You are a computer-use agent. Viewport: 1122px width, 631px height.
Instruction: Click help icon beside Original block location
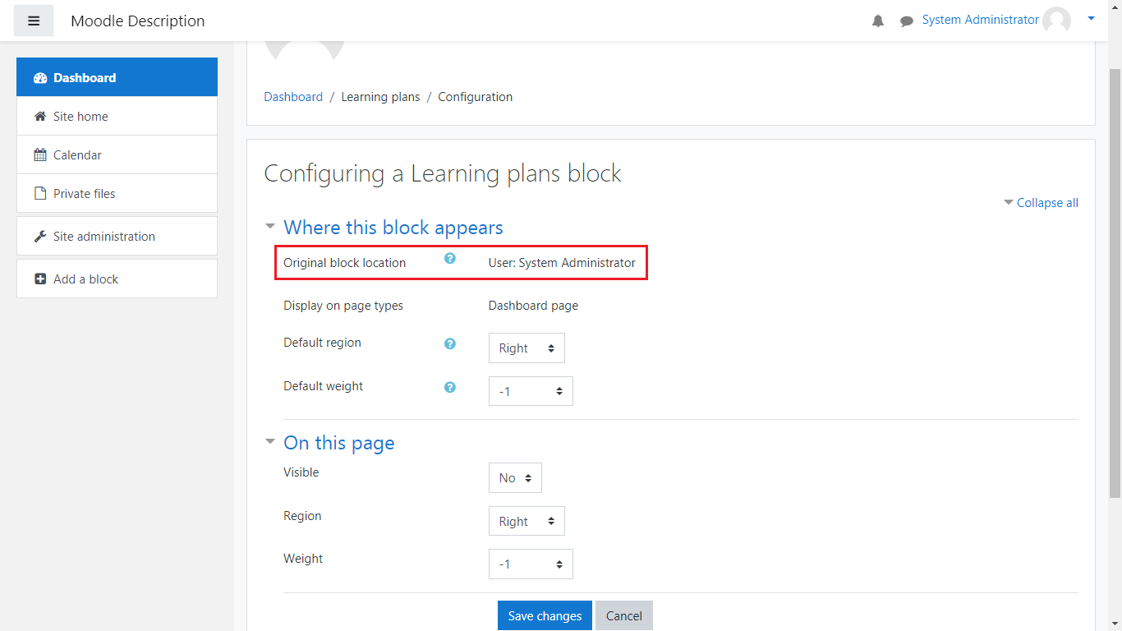coord(450,259)
